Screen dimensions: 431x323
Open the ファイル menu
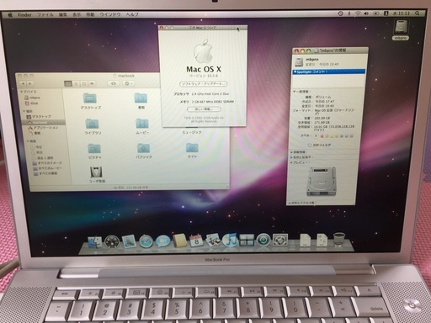(x=45, y=14)
